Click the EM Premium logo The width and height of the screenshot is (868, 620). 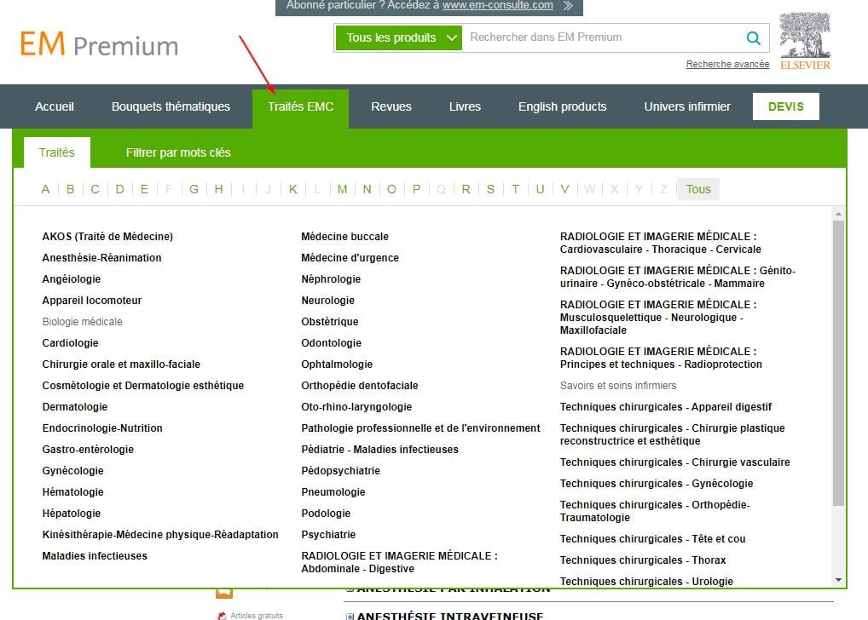coord(99,44)
